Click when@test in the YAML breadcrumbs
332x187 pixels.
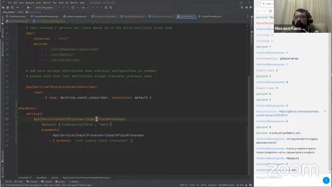[41, 178]
